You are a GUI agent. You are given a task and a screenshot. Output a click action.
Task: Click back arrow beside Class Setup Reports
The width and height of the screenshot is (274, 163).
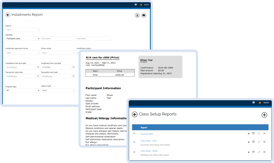pos(135,115)
